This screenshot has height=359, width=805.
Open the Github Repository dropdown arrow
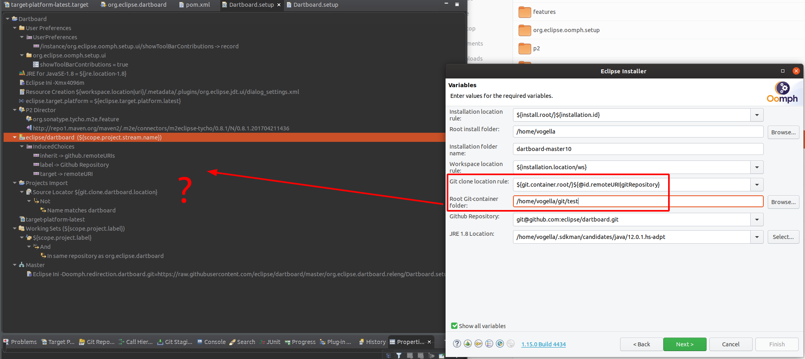[757, 220]
